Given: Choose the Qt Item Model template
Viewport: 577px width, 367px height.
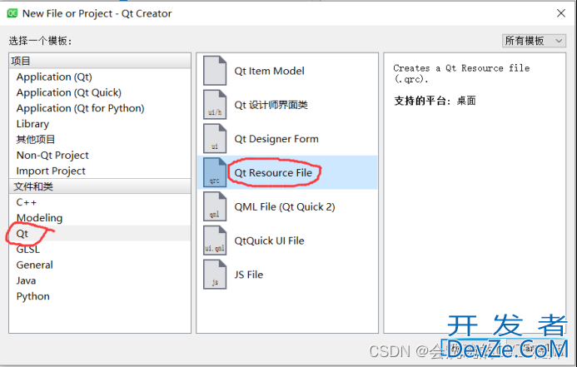Looking at the screenshot, I should click(287, 71).
